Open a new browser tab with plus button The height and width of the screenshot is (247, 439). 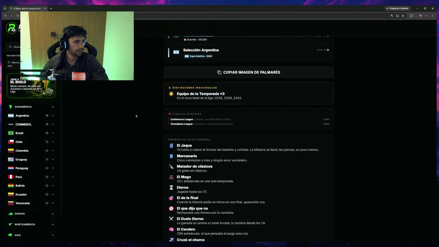tap(51, 8)
